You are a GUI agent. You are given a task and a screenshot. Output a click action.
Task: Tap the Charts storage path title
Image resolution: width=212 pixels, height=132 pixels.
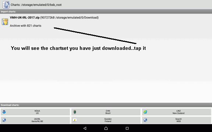tap(36, 5)
